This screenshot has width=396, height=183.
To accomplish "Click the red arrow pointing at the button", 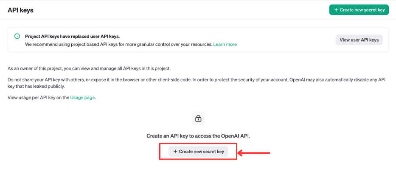I will point(254,152).
